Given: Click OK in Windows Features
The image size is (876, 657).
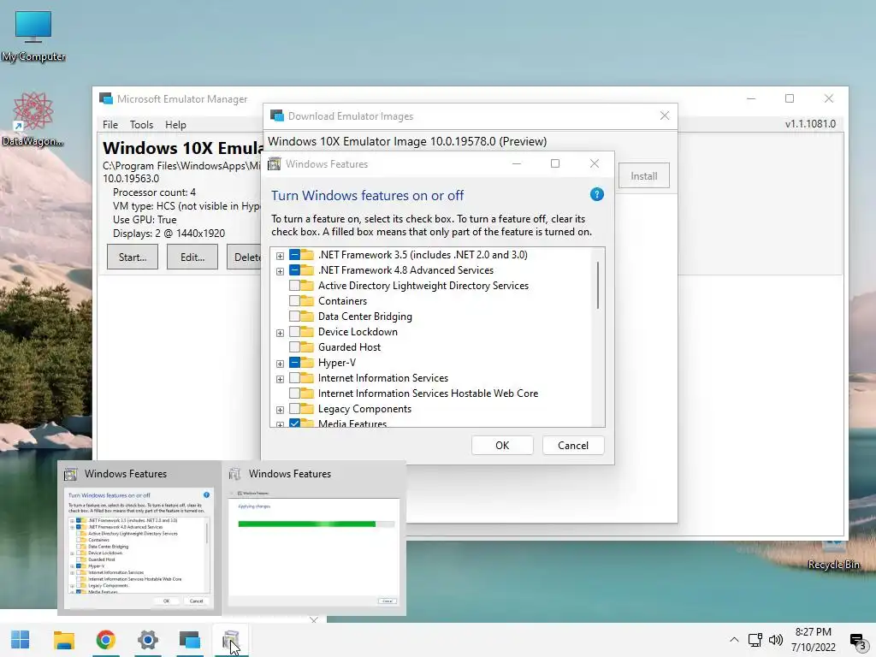Looking at the screenshot, I should pyautogui.click(x=502, y=445).
